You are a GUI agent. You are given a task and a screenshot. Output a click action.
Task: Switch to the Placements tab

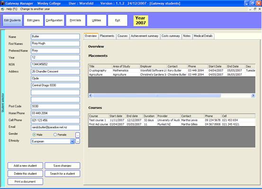click(x=107, y=36)
